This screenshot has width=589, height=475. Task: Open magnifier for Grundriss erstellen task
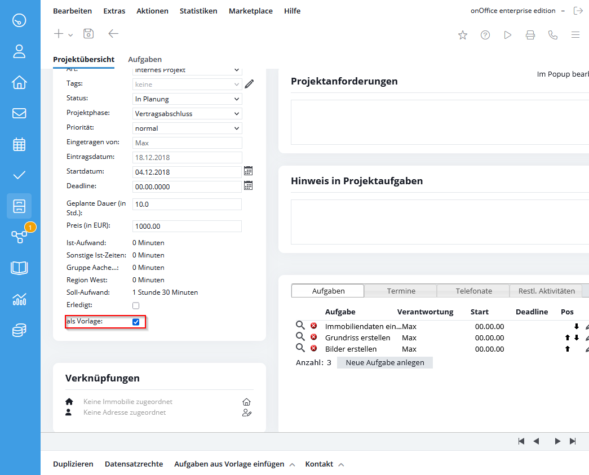click(x=300, y=336)
